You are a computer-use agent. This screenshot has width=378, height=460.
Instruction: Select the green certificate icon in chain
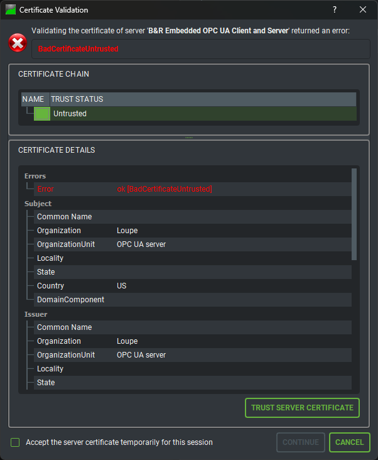[x=42, y=114]
